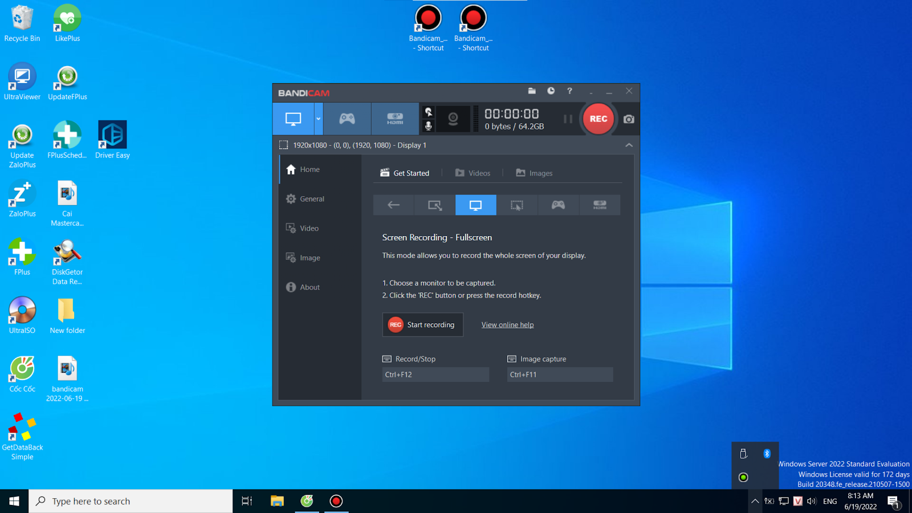Toggle the hidden tray icons chevron
Image resolution: width=912 pixels, height=513 pixels.
pos(755,502)
